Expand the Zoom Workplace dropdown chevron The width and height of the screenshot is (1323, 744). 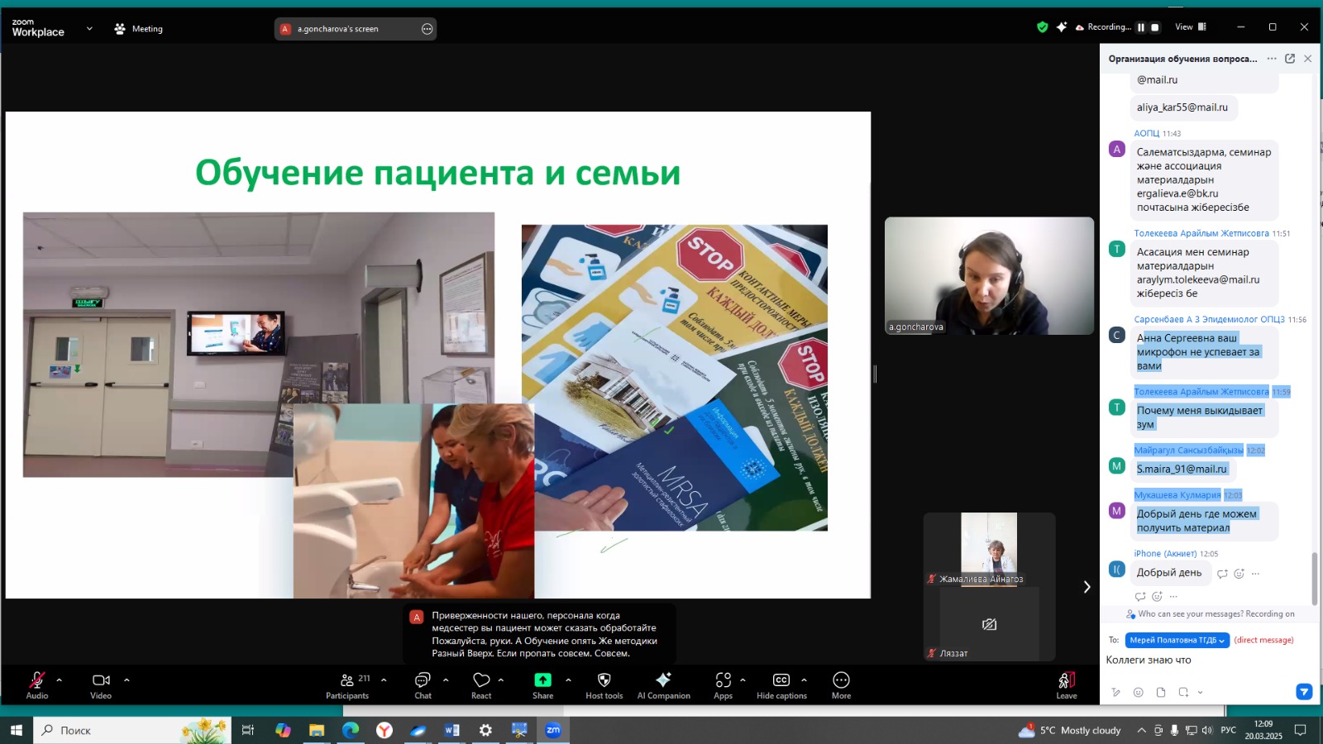89,29
